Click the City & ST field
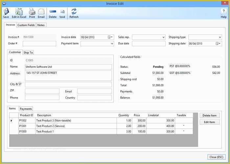This screenshot has height=164, width=230. coord(68,85)
